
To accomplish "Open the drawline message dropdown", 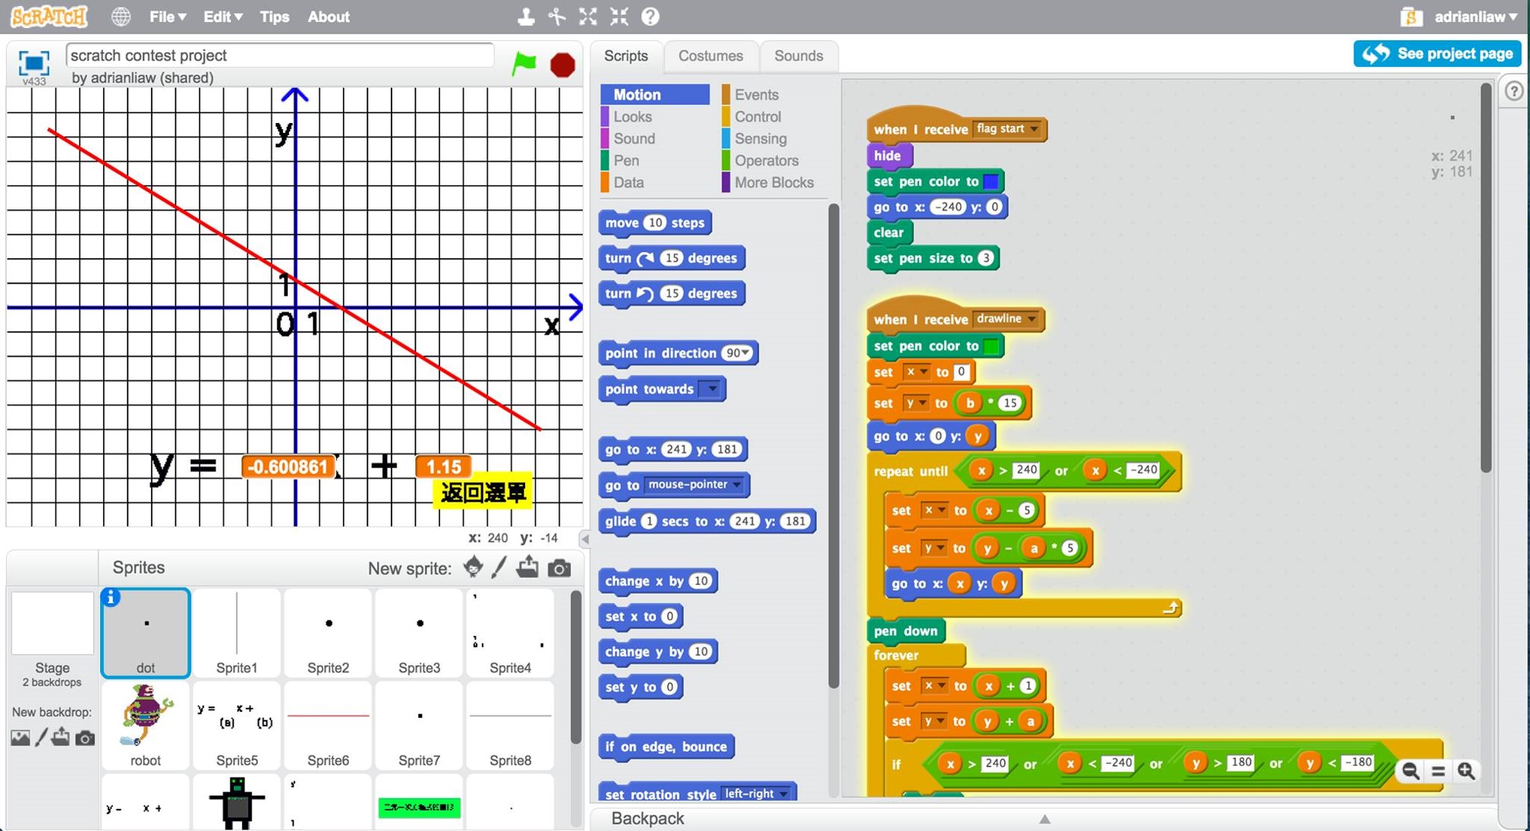I will click(x=1031, y=319).
